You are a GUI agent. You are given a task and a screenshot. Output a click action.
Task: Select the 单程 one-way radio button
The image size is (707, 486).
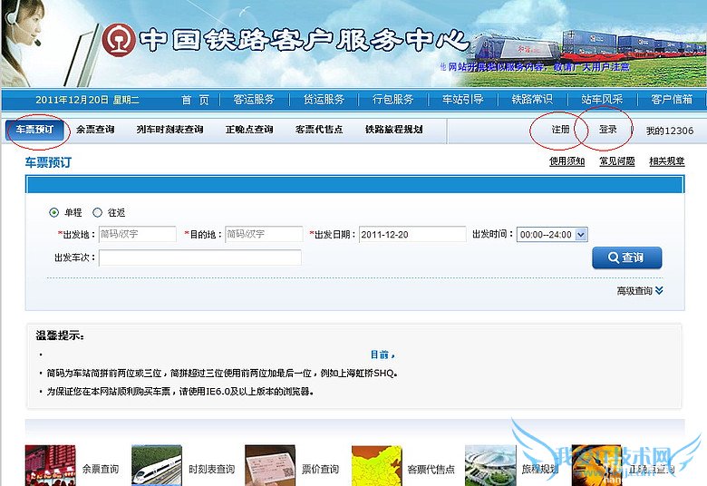coord(53,212)
